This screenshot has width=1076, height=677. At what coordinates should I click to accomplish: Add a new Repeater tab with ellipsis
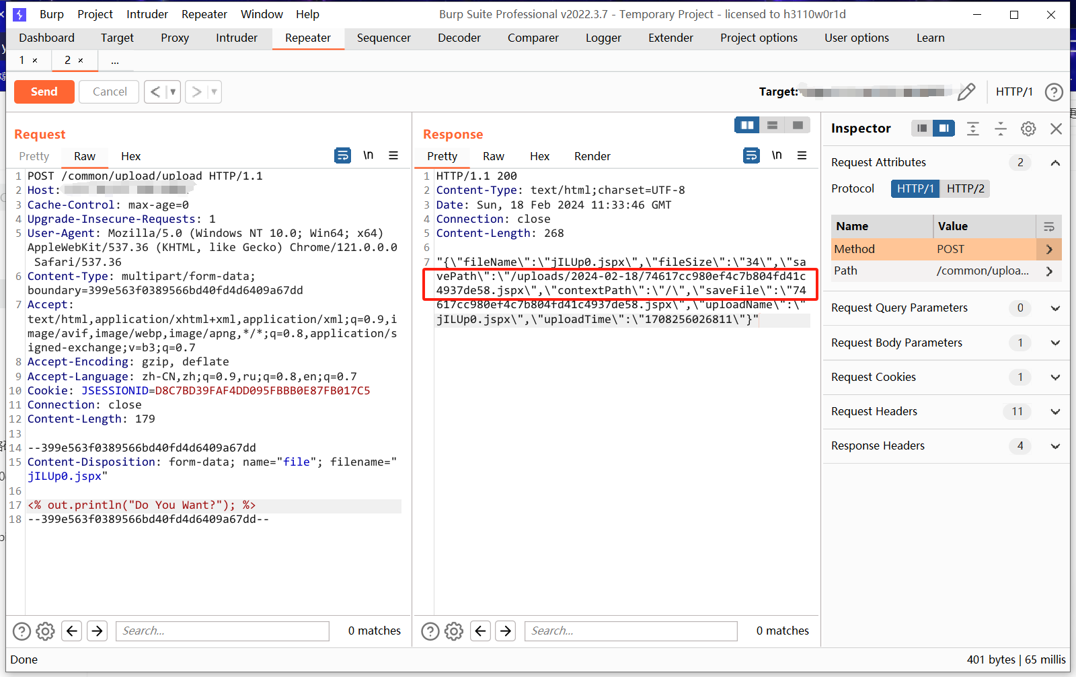(x=115, y=61)
